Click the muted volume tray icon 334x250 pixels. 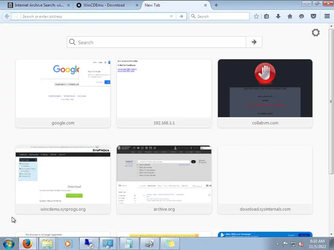coord(301,244)
